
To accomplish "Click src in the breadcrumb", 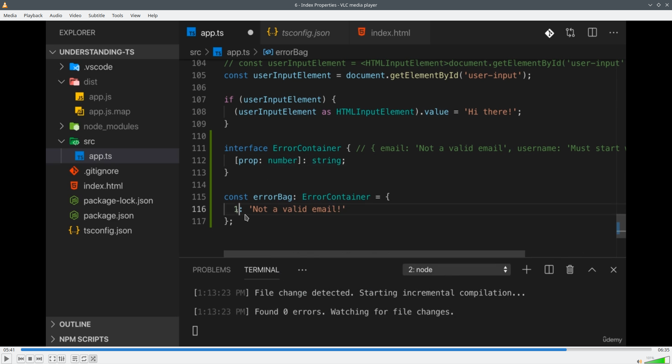I will 195,52.
